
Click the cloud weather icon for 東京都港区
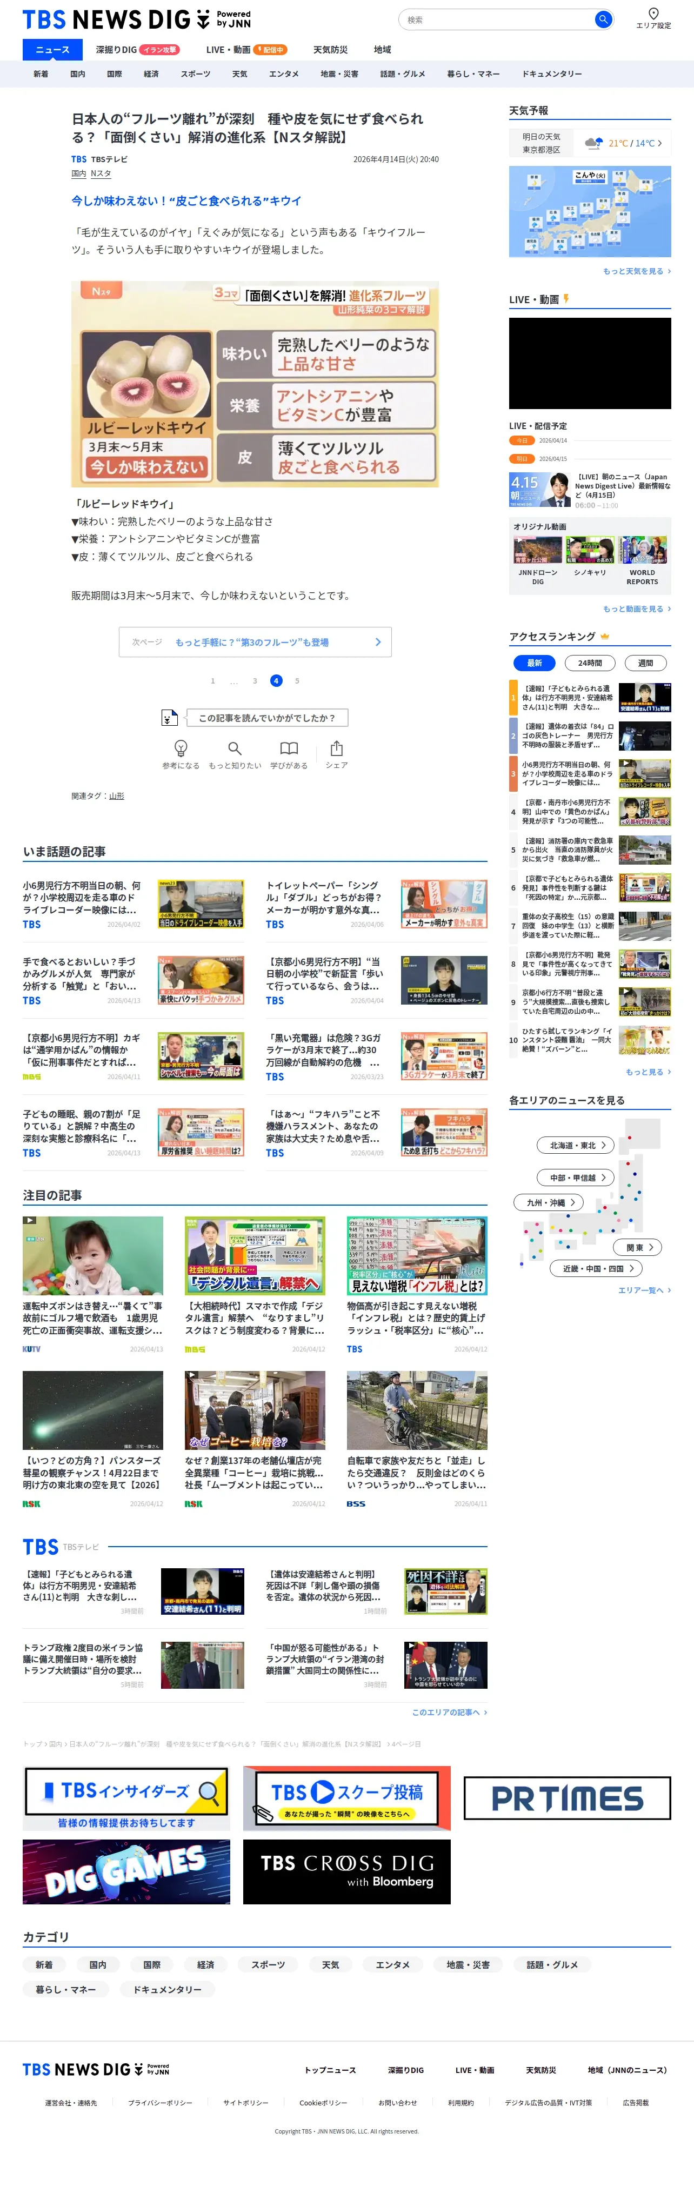point(593,143)
